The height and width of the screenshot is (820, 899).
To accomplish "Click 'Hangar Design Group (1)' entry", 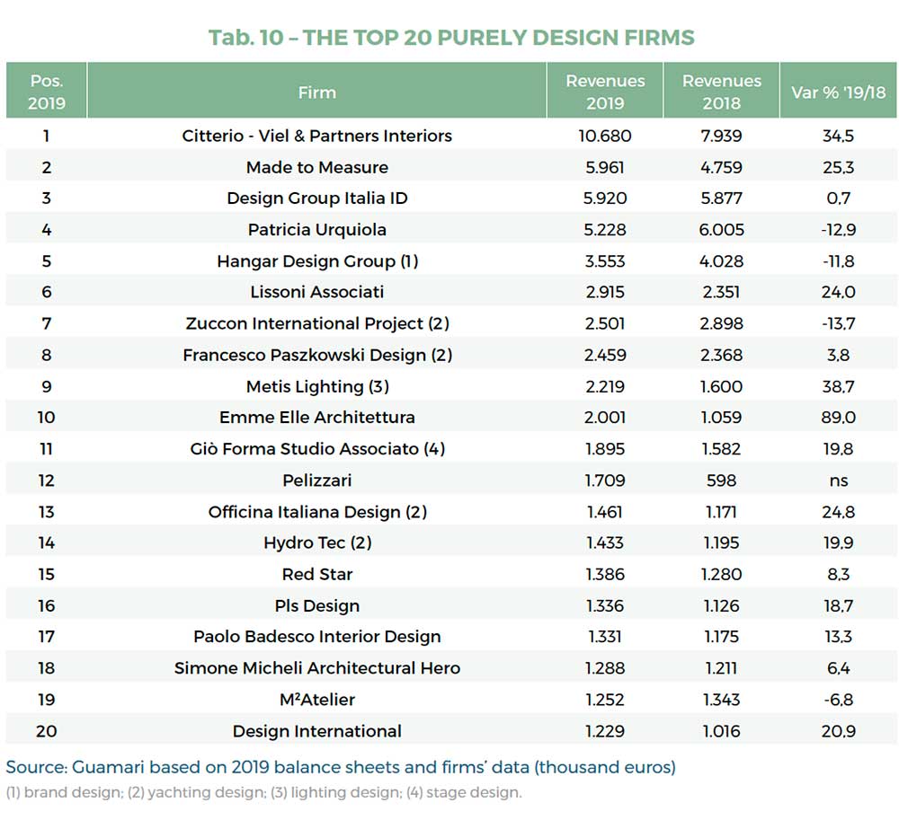I will [316, 260].
